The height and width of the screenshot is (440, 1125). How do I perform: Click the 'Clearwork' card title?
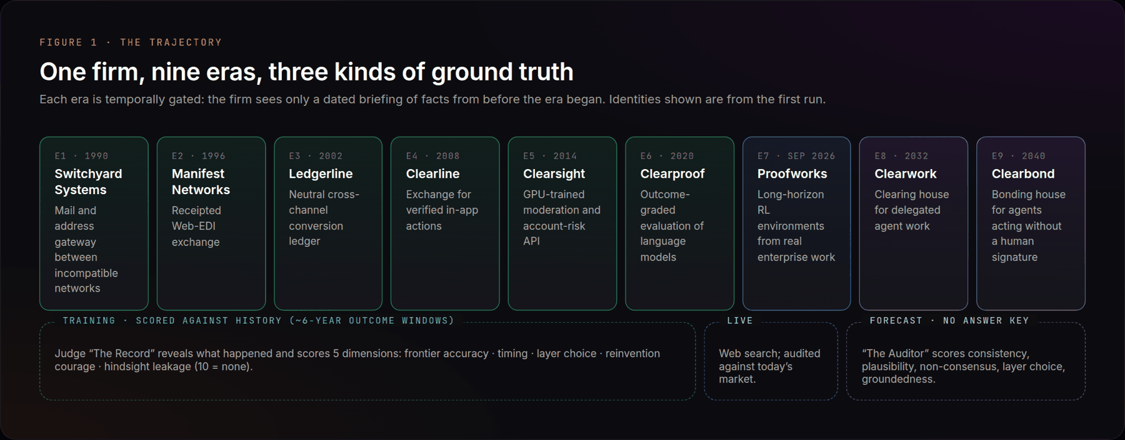906,174
